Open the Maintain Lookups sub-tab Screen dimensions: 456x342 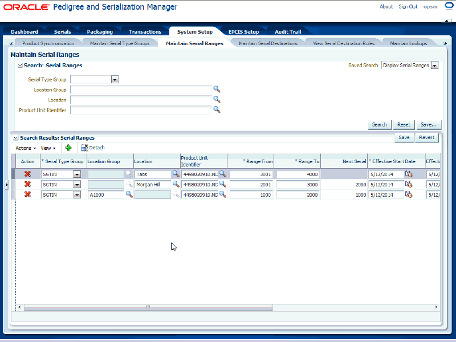click(409, 43)
